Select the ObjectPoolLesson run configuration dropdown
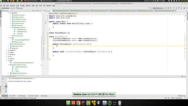 click(158, 8)
